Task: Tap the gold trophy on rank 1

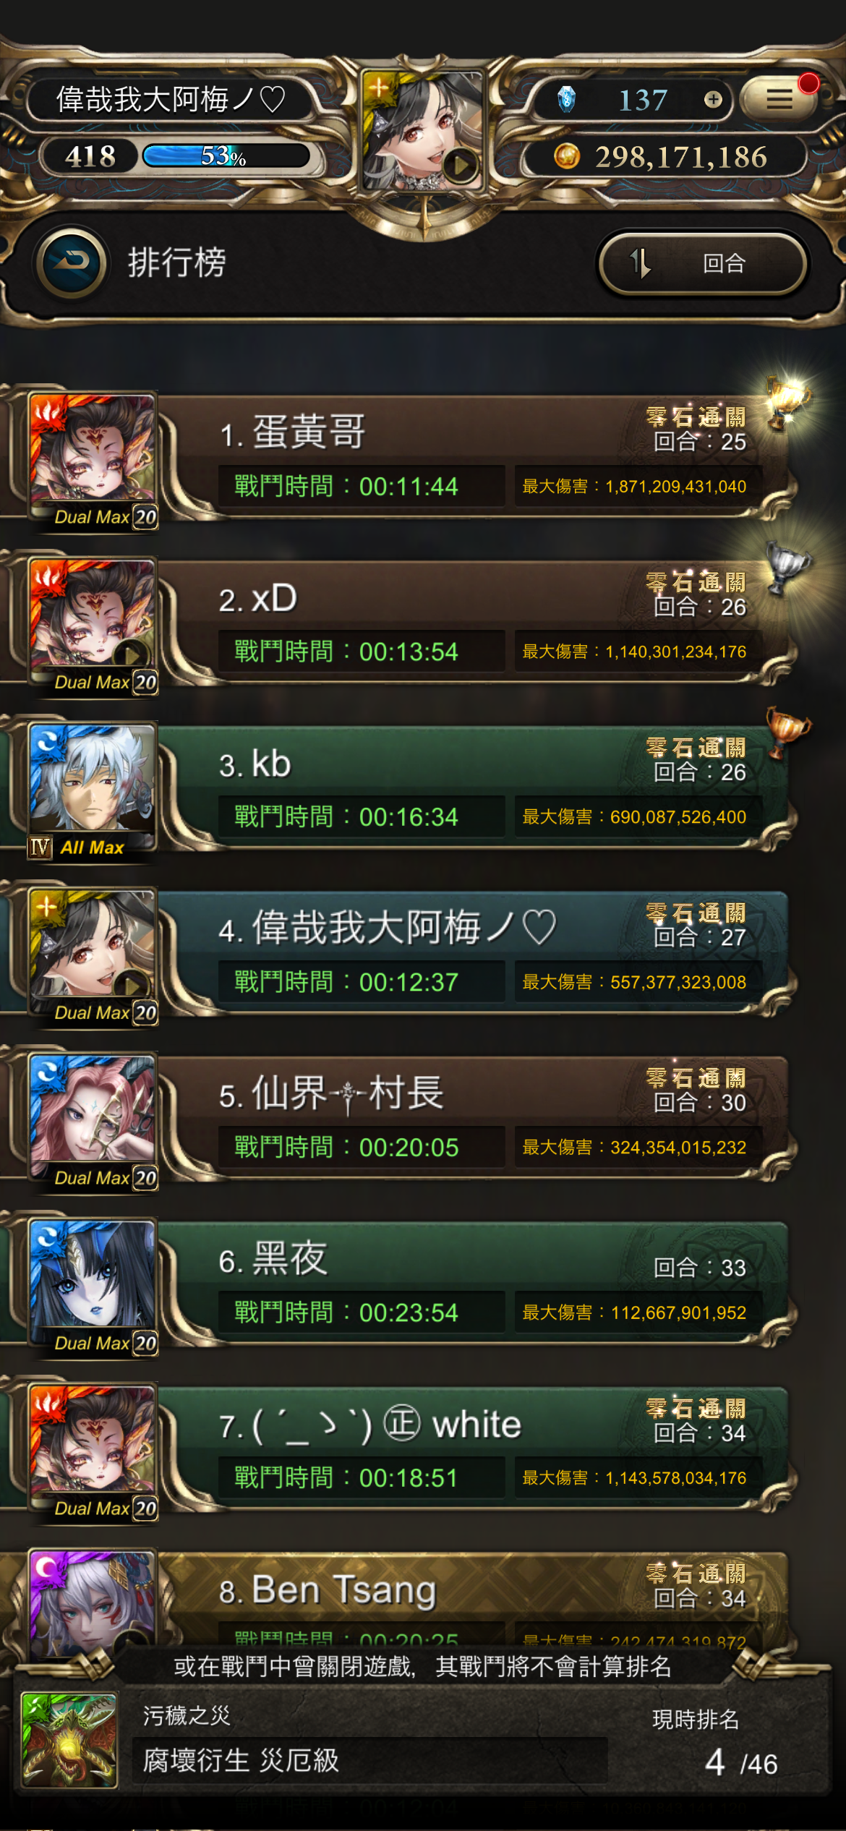Action: [787, 400]
